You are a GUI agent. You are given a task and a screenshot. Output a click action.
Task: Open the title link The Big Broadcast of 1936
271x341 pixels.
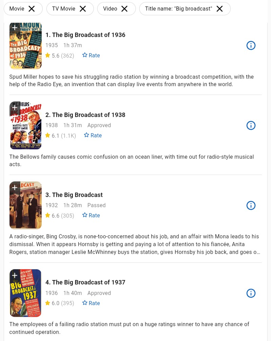click(85, 35)
